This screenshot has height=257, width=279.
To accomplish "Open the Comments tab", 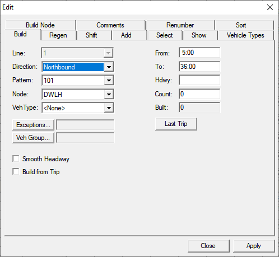I will pyautogui.click(x=110, y=25).
